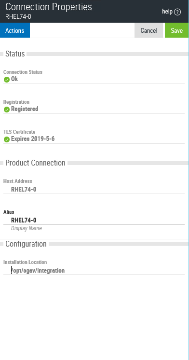This screenshot has height=360, width=189.
Task: Open the help link in header
Action: (x=171, y=12)
